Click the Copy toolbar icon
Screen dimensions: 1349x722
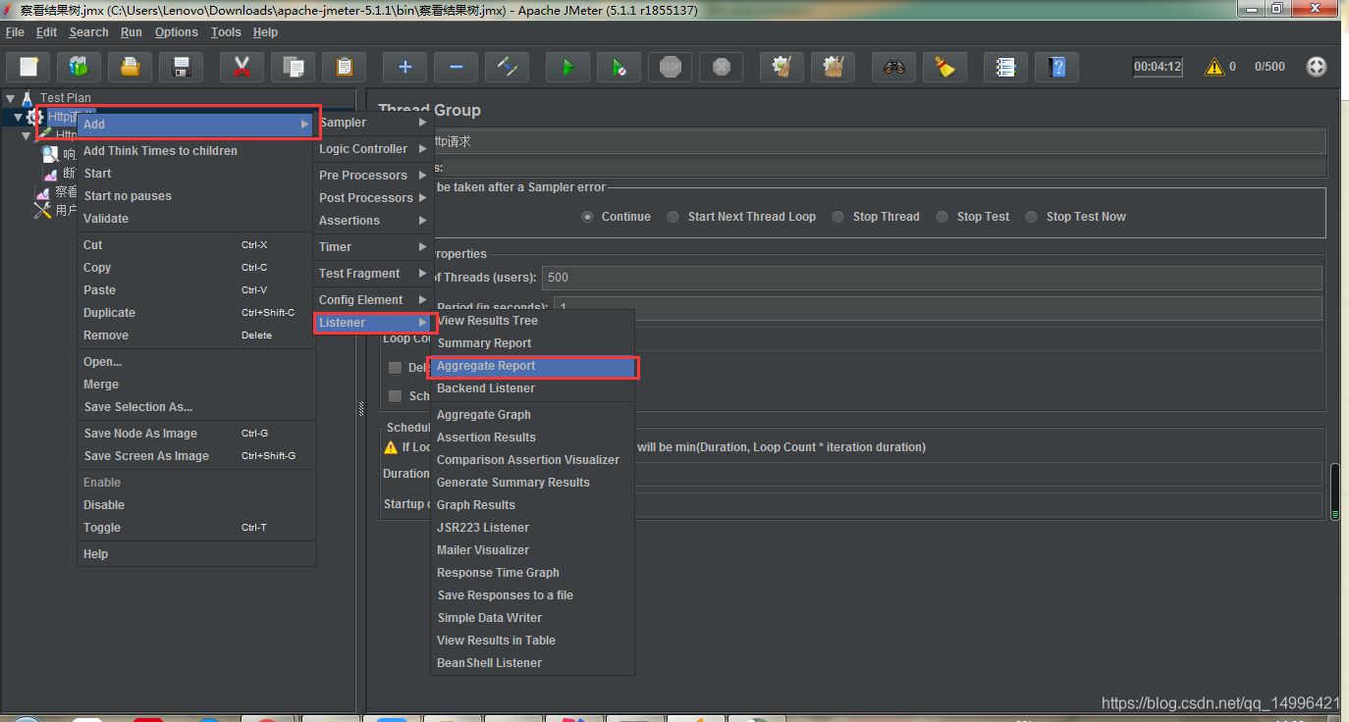[x=293, y=67]
